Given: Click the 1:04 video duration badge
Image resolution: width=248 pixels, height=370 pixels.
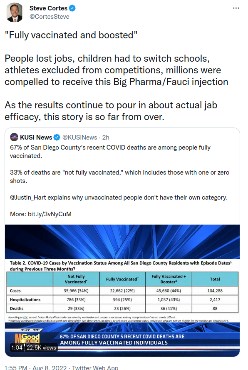Looking at the screenshot, I should pos(17,347).
